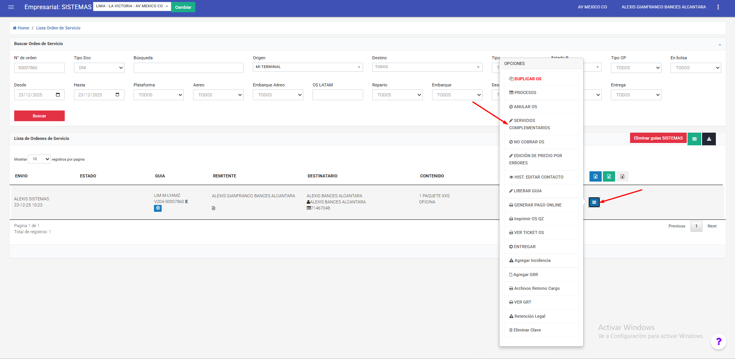This screenshot has width=735, height=359.
Task: Click the black download icon button
Action: pyautogui.click(x=709, y=139)
